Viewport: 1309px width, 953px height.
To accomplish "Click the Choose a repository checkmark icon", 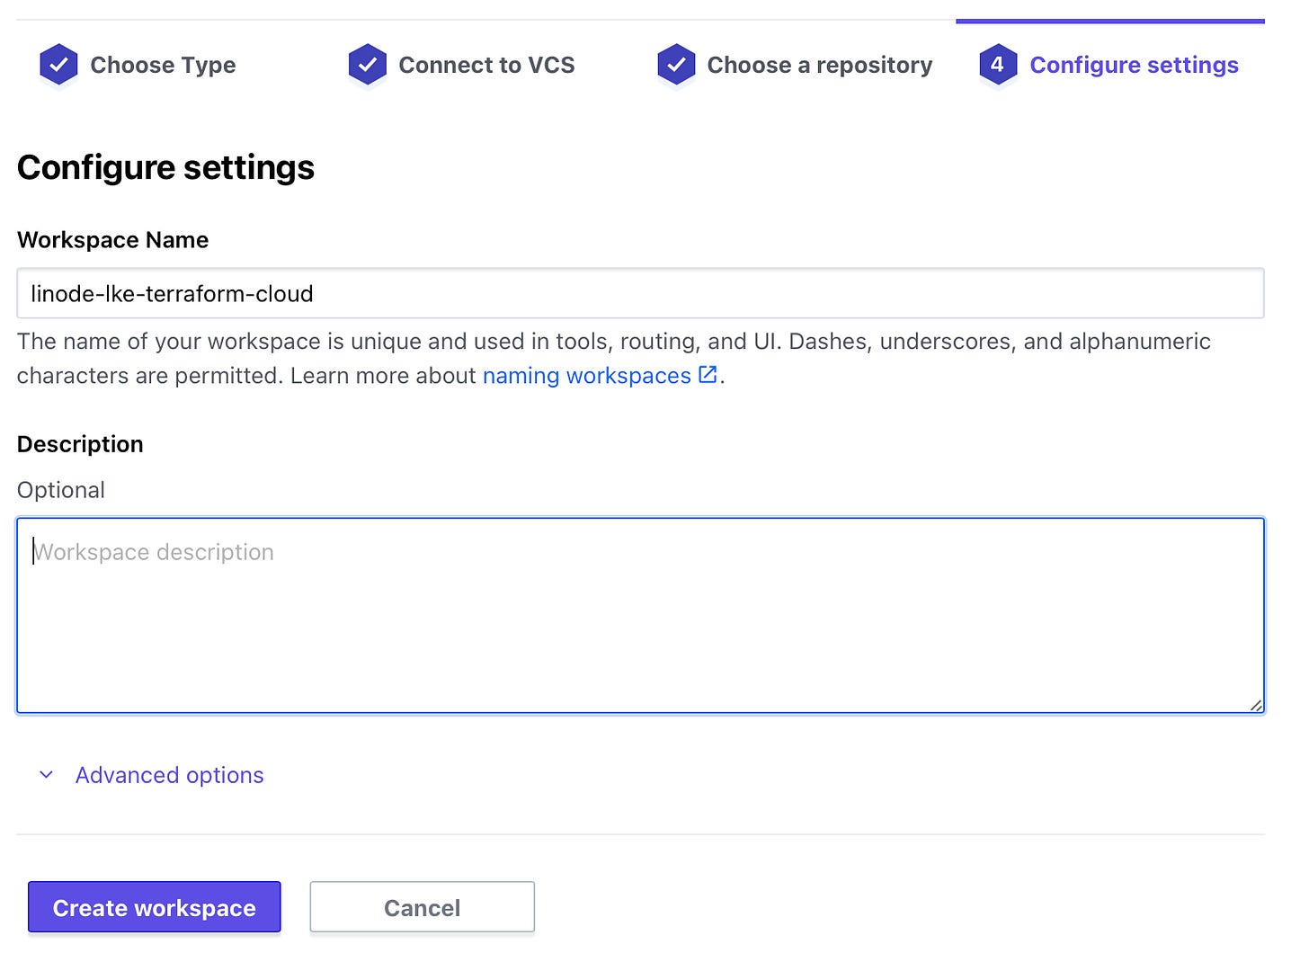I will coord(676,65).
